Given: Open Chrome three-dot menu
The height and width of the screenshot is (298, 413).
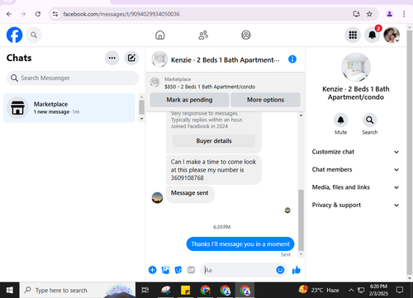Looking at the screenshot, I should [404, 14].
